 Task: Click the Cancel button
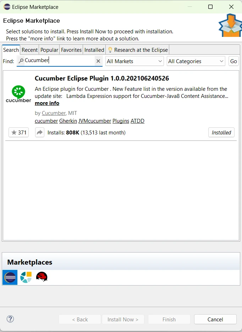click(215, 319)
